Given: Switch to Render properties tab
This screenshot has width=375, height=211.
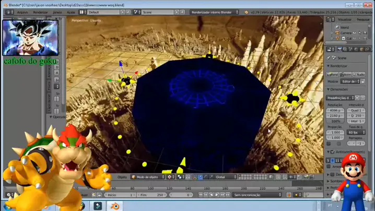Looking at the screenshot, I should [x=339, y=49].
